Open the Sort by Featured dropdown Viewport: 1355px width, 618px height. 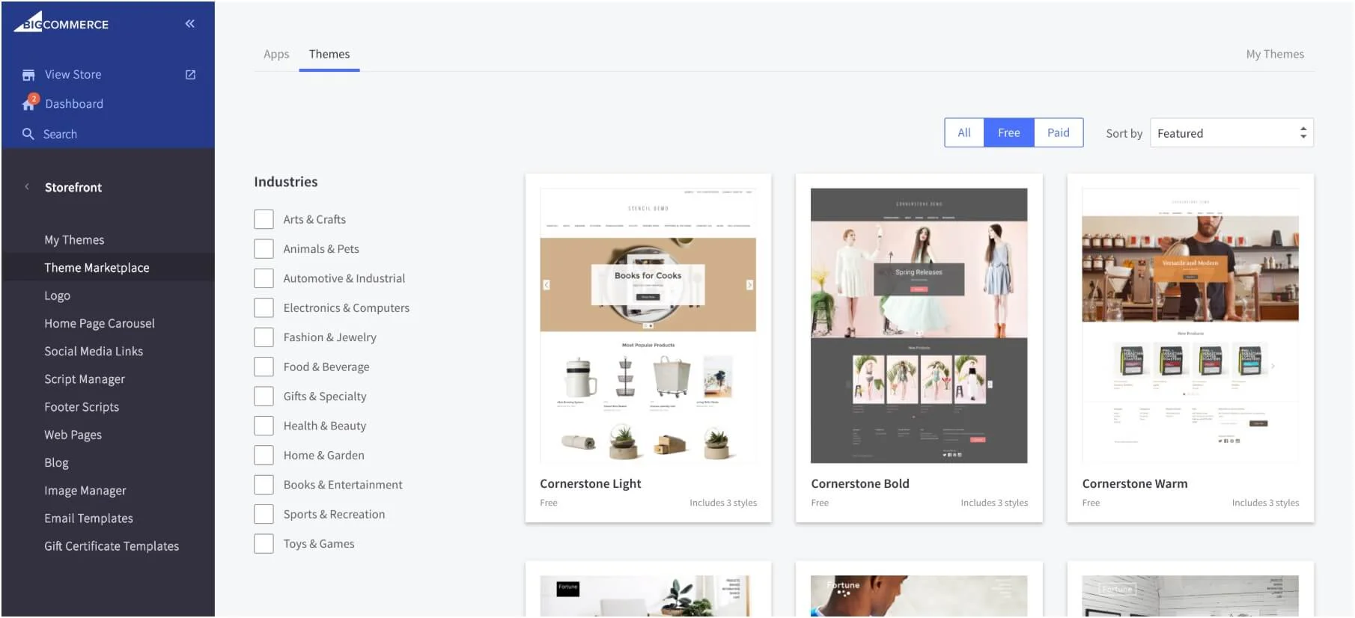pyautogui.click(x=1231, y=133)
